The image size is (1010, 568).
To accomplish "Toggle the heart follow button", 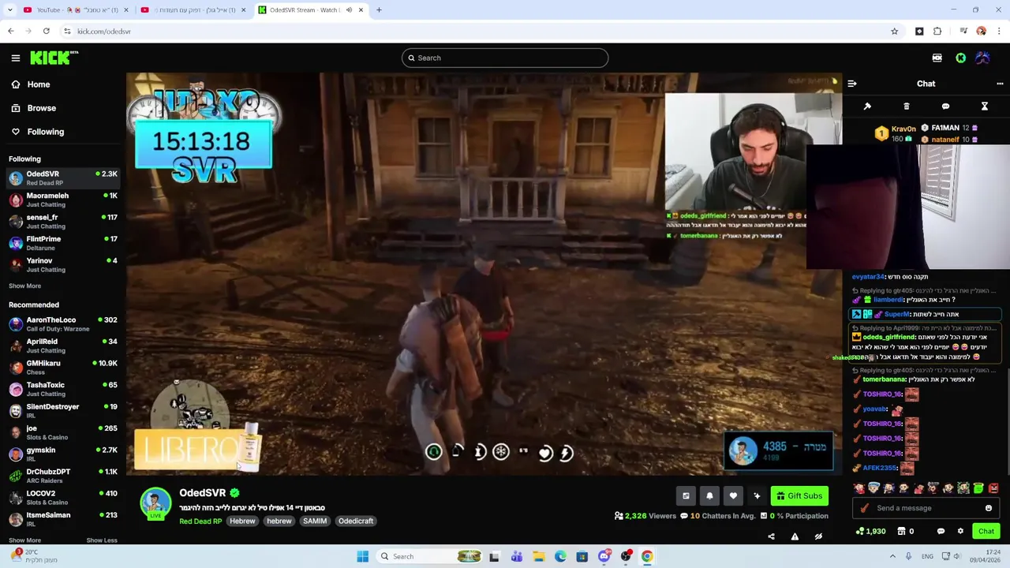I will tap(733, 495).
